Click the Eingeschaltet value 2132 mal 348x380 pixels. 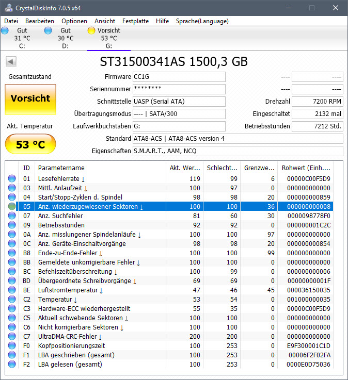[x=318, y=114]
